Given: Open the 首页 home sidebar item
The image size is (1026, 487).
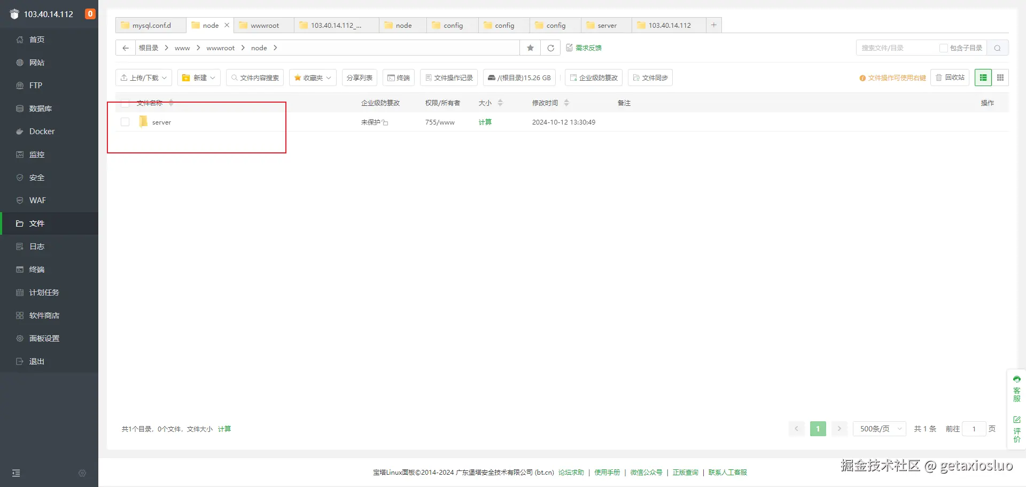Looking at the screenshot, I should click(x=49, y=40).
